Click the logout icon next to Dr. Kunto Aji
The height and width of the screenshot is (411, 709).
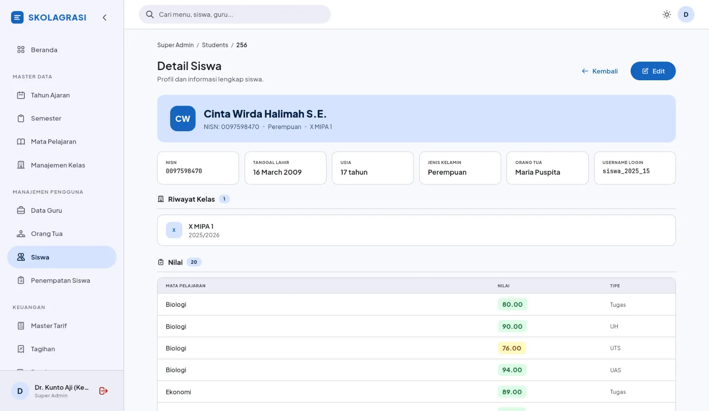coord(103,391)
